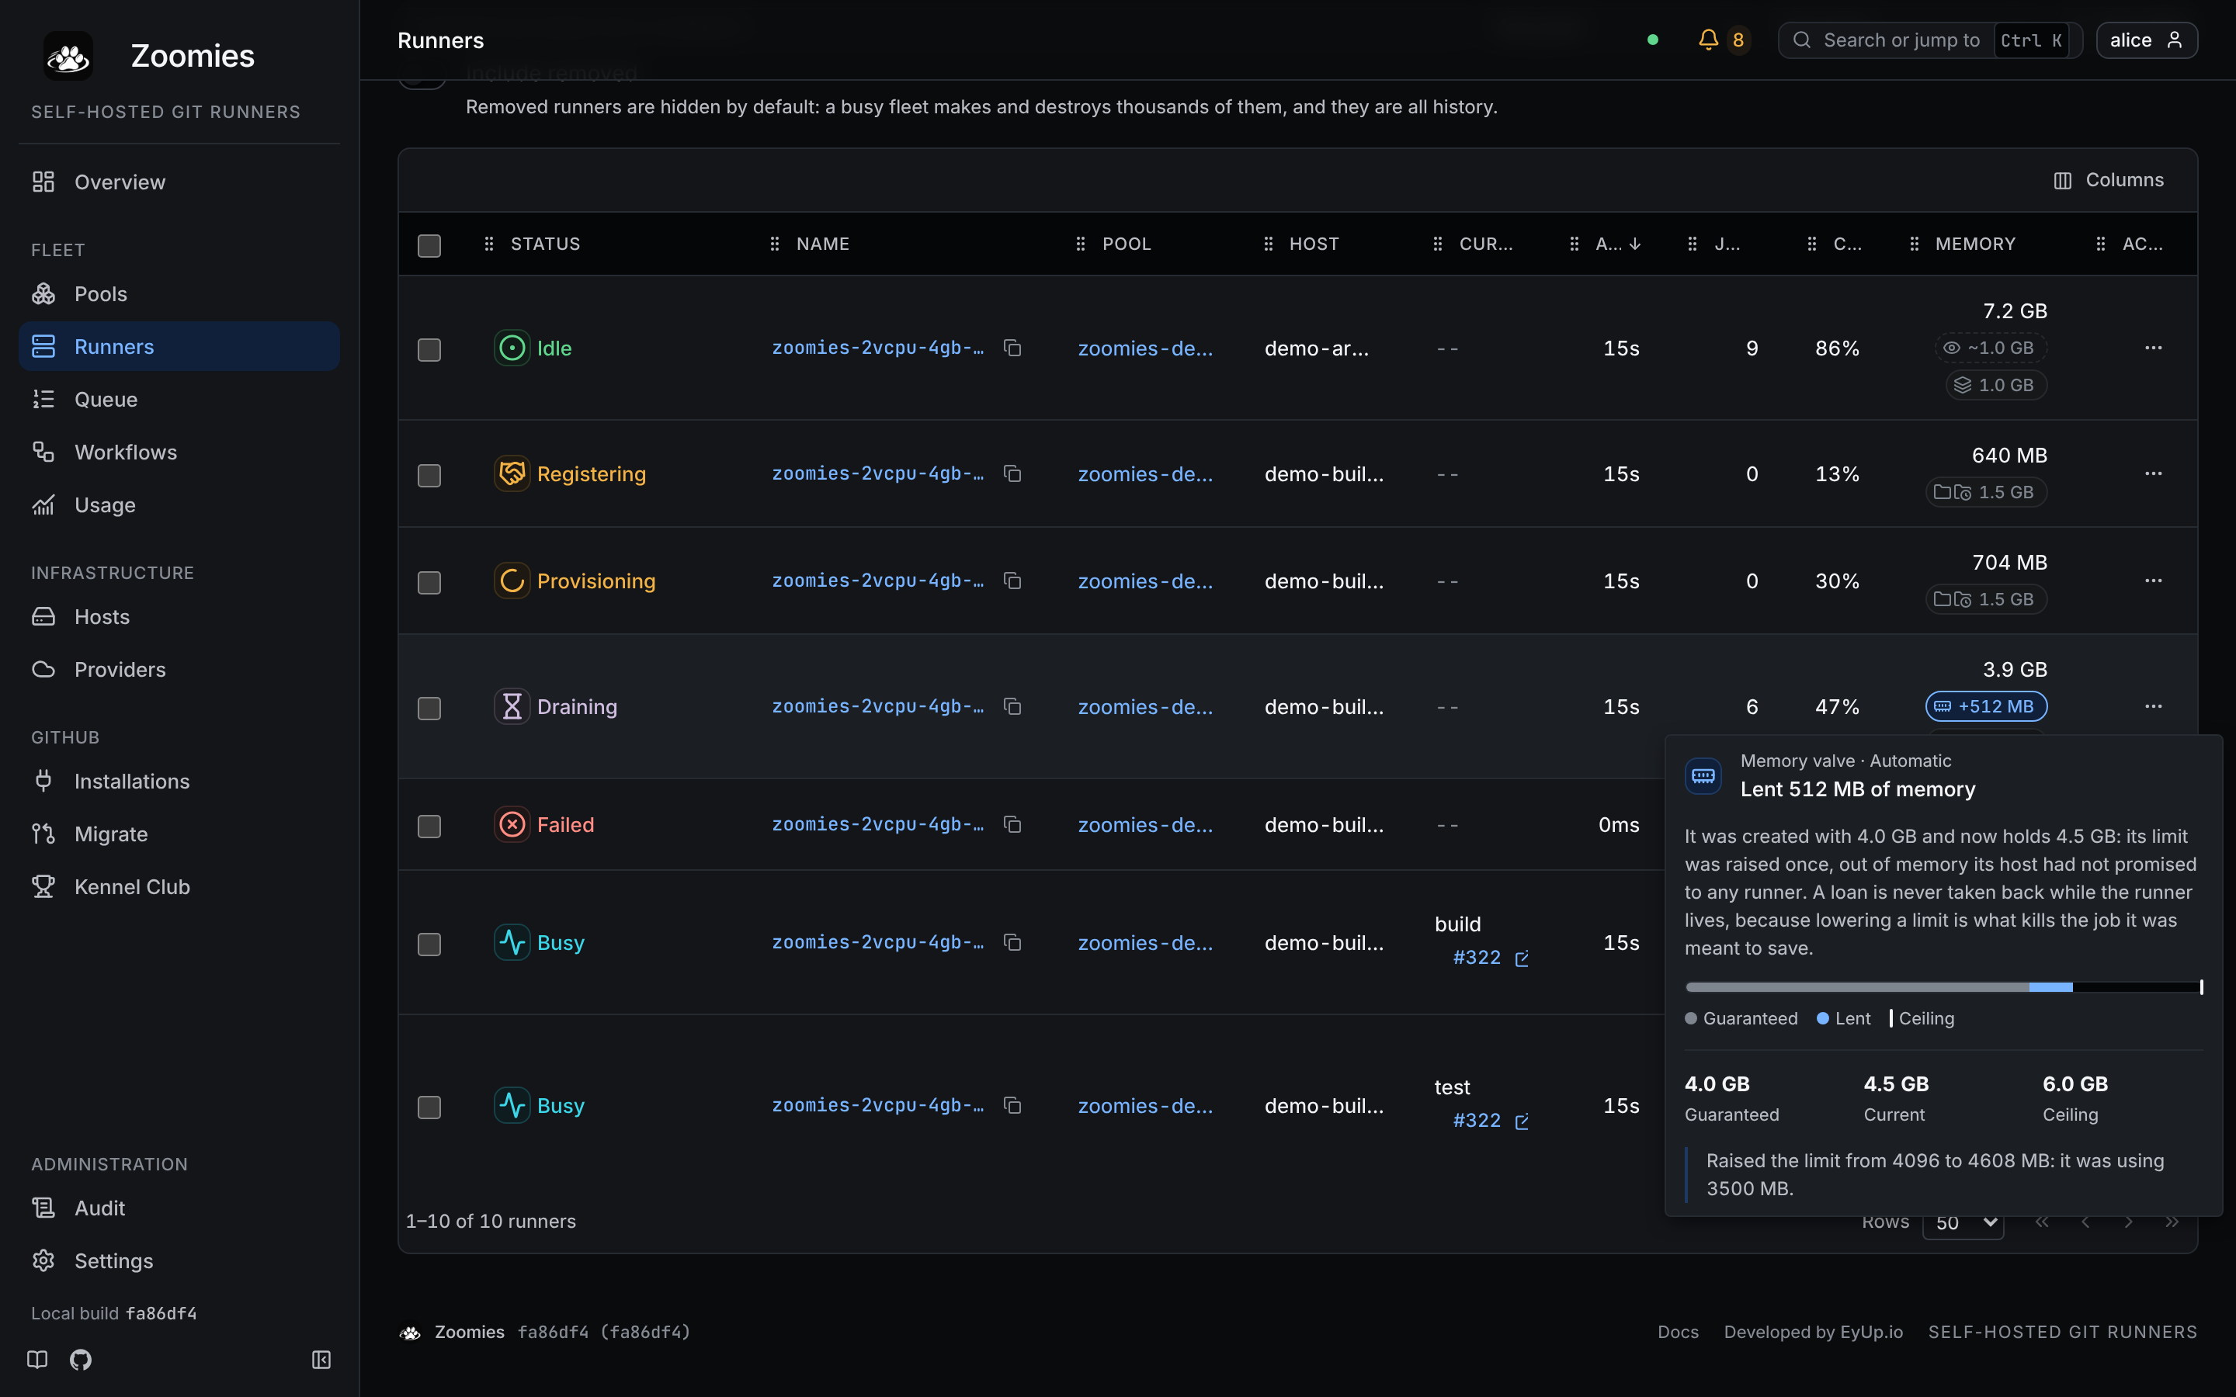2236x1397 pixels.
Task: Open the Rows per page dropdown
Action: (1963, 1223)
